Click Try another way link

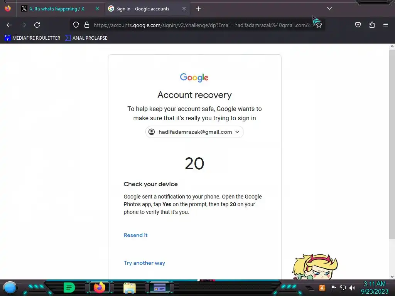pos(144,263)
